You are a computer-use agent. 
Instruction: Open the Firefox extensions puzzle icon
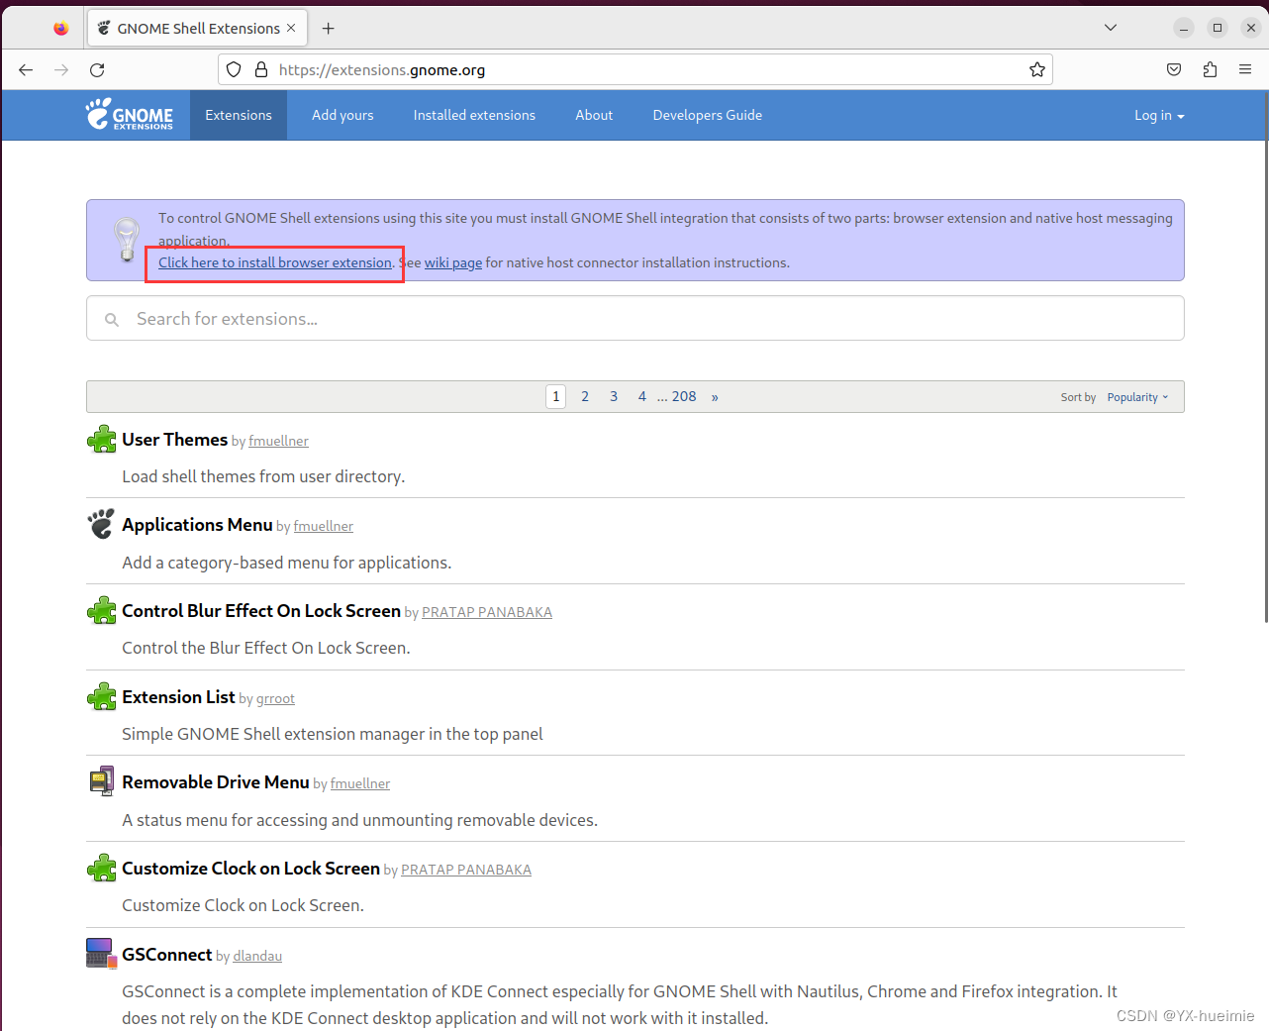click(x=1210, y=69)
